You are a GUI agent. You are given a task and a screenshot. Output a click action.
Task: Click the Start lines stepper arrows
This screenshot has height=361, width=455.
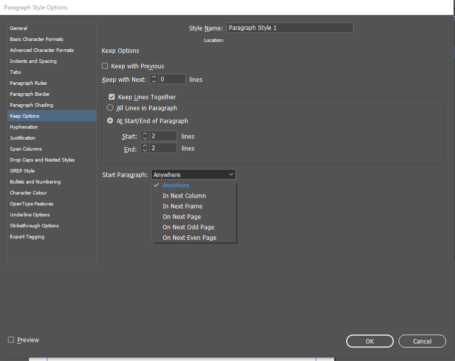coord(144,136)
